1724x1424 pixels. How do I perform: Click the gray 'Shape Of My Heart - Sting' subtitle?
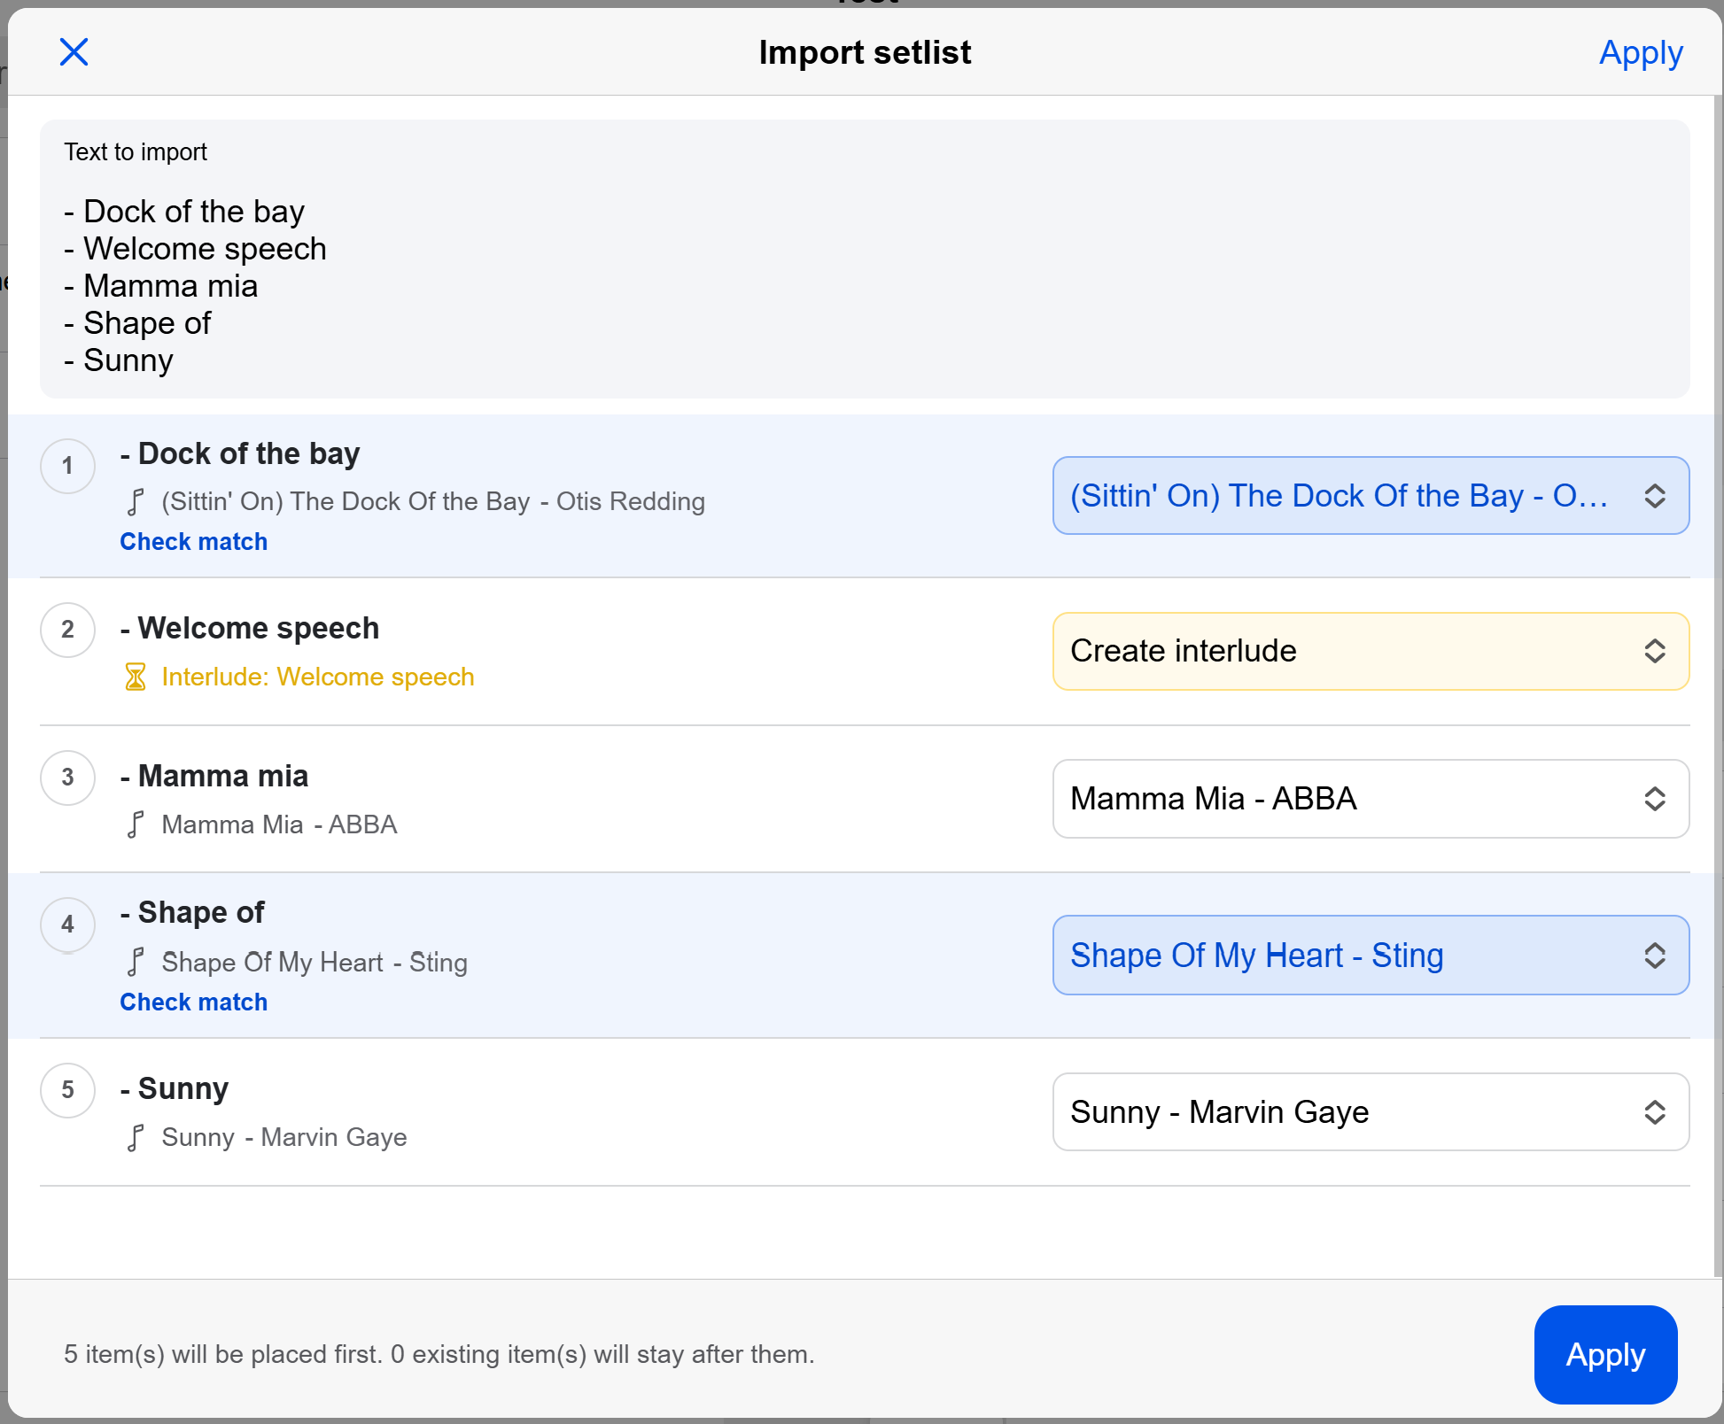pos(315,962)
